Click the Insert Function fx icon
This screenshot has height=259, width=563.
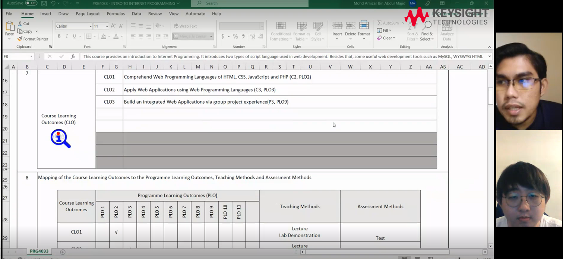73,56
